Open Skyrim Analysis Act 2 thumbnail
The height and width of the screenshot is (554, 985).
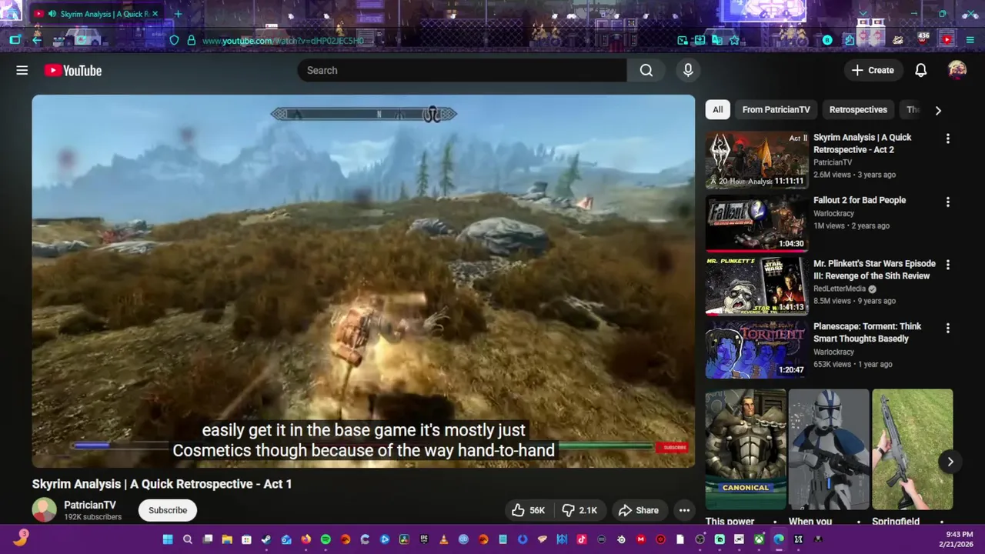point(757,160)
